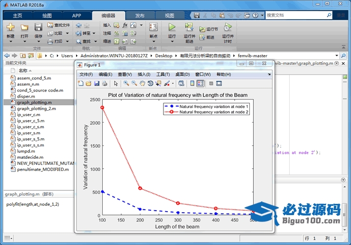This screenshot has height=245, width=351.
Task: Click the Figure 1 legend box
Action: point(206,109)
